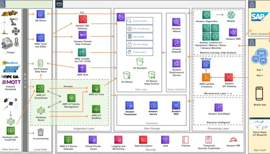Click the S3 Glacier bucket icon
This screenshot has height=154, width=270.
pos(127,76)
